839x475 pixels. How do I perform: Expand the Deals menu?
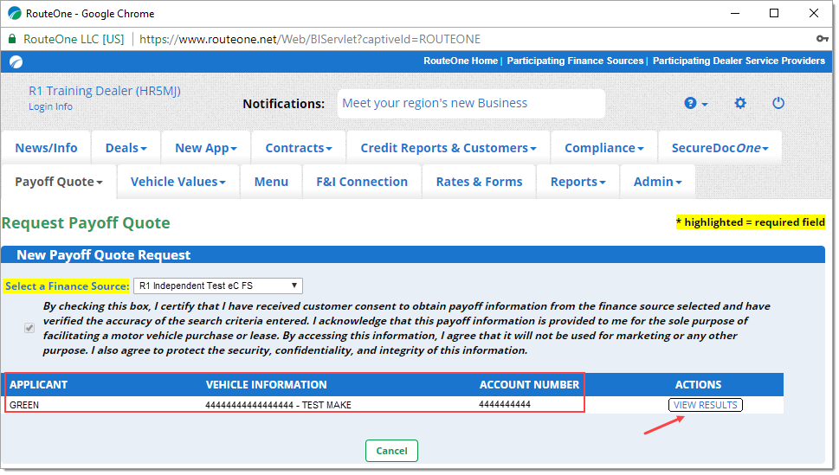[126, 148]
